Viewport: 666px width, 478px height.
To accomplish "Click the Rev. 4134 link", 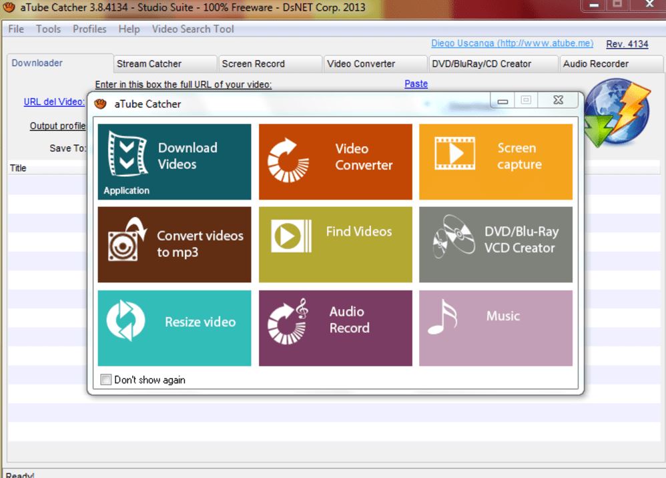I will pyautogui.click(x=627, y=44).
